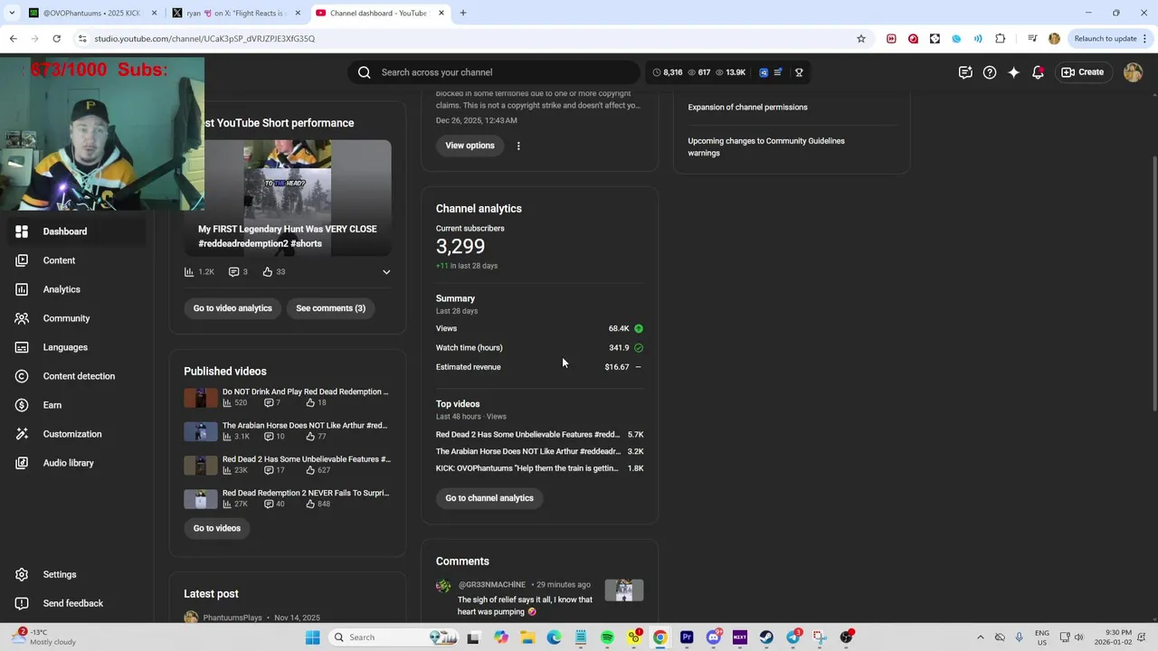Bookmark this page with the star
Viewport: 1158px width, 651px height.
point(861,39)
